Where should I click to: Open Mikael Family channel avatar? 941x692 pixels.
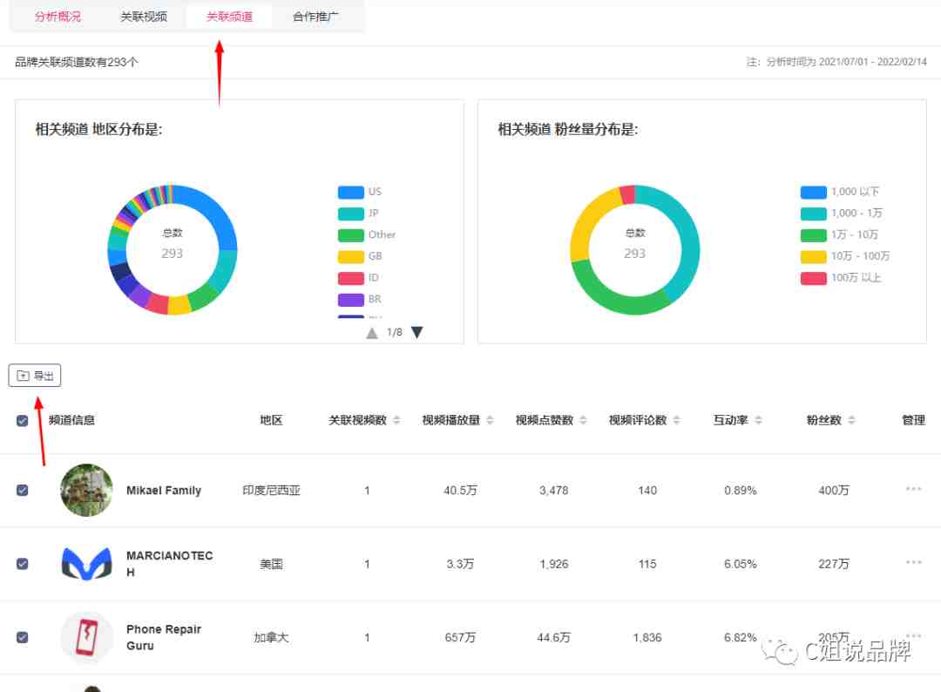pos(86,490)
